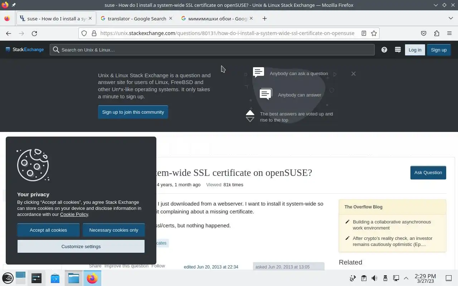
Task: Click the Log in button
Action: 415,50
